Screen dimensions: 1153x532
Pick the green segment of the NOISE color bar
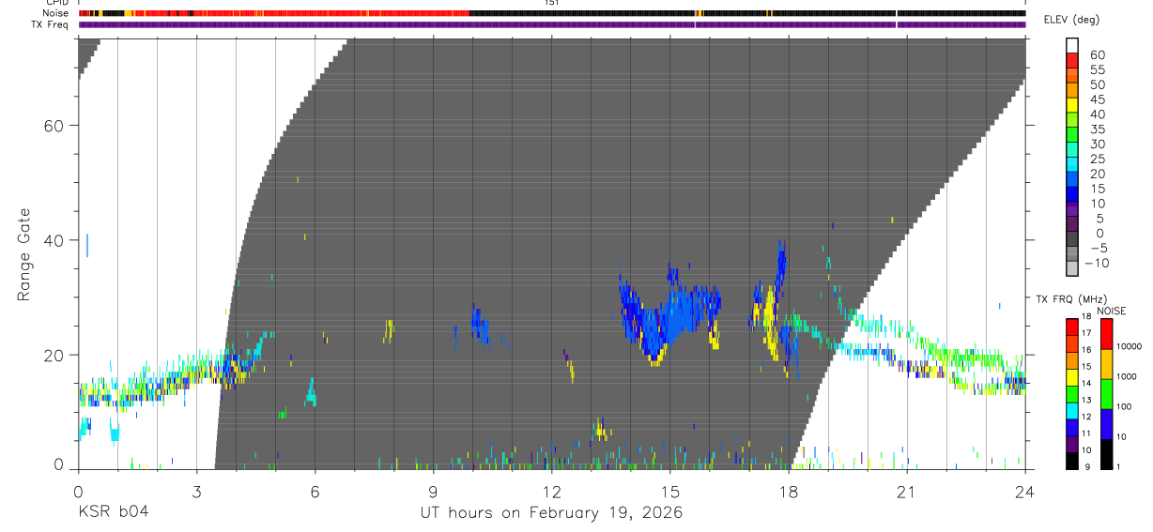(x=1105, y=393)
